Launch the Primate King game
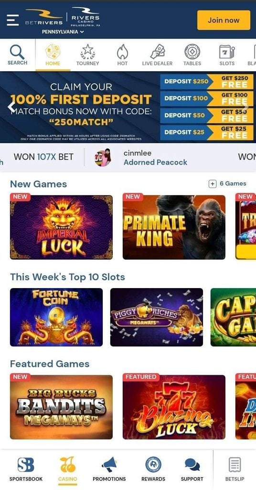Image resolution: width=256 pixels, height=490 pixels. 174,227
